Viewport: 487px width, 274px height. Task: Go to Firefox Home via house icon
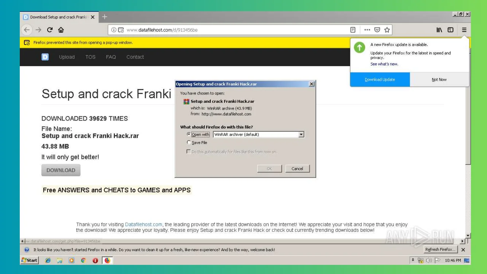tap(61, 30)
